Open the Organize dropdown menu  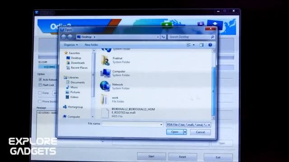click(x=71, y=45)
